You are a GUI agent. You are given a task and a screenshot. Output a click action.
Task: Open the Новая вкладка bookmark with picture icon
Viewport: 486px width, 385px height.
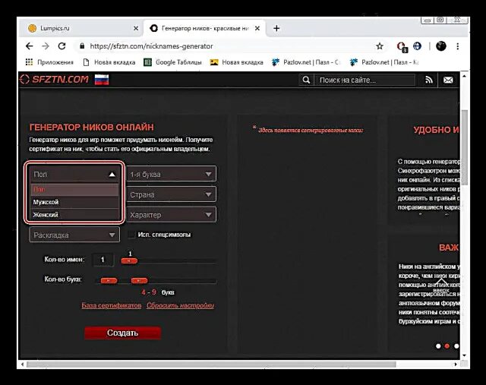pos(236,62)
